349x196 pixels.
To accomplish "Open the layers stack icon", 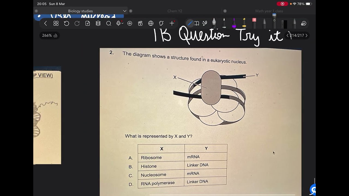I will (98, 23).
